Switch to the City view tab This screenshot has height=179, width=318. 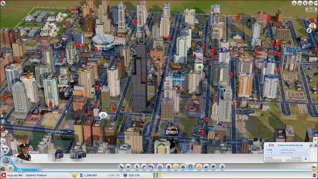point(20,170)
